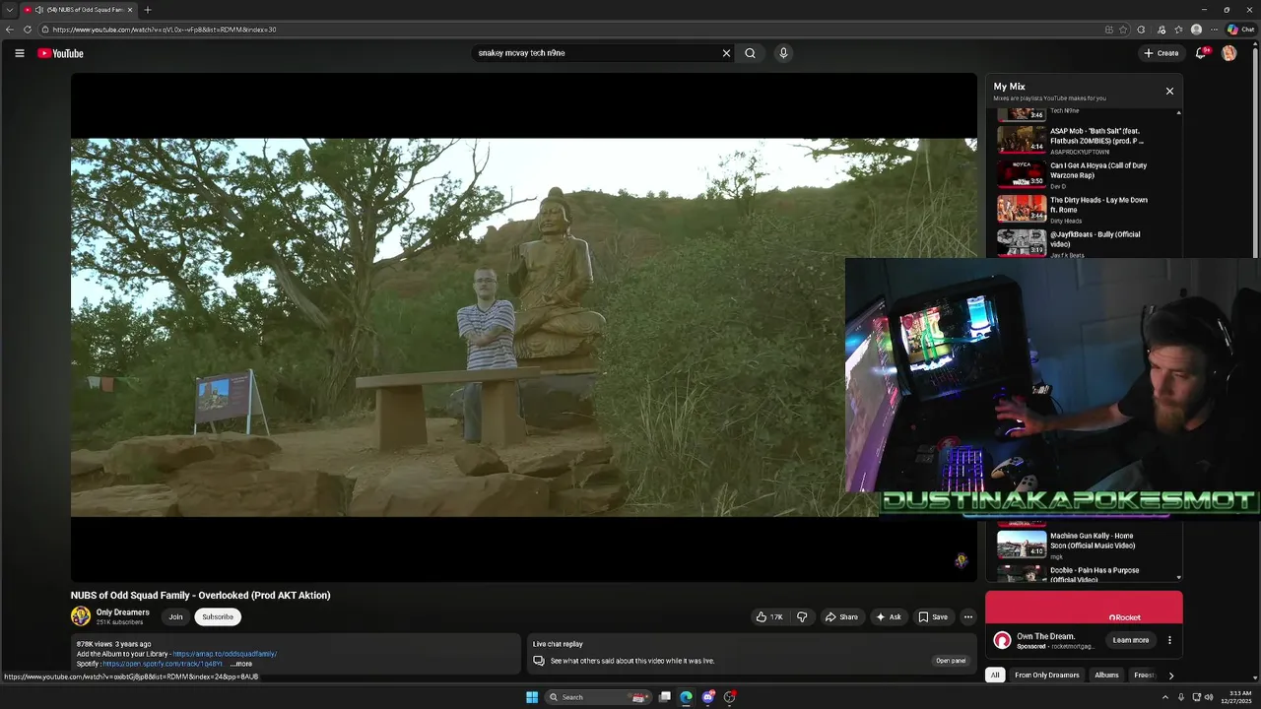Start voice search with the microphone
1261x709 pixels.
783,53
